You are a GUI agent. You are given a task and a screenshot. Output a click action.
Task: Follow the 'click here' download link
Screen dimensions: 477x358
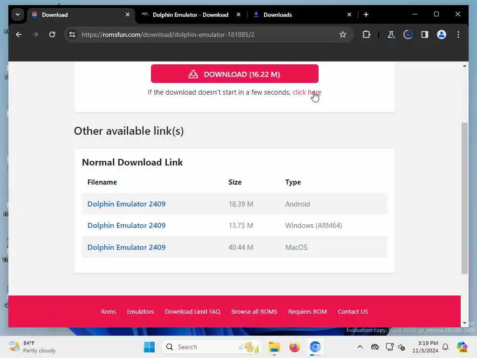(x=307, y=92)
